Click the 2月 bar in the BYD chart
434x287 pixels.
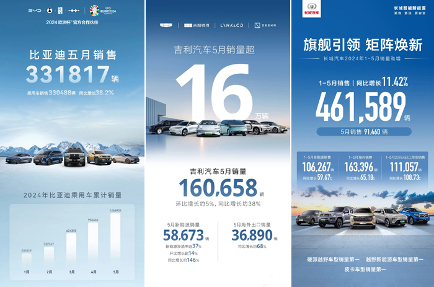tap(49, 257)
